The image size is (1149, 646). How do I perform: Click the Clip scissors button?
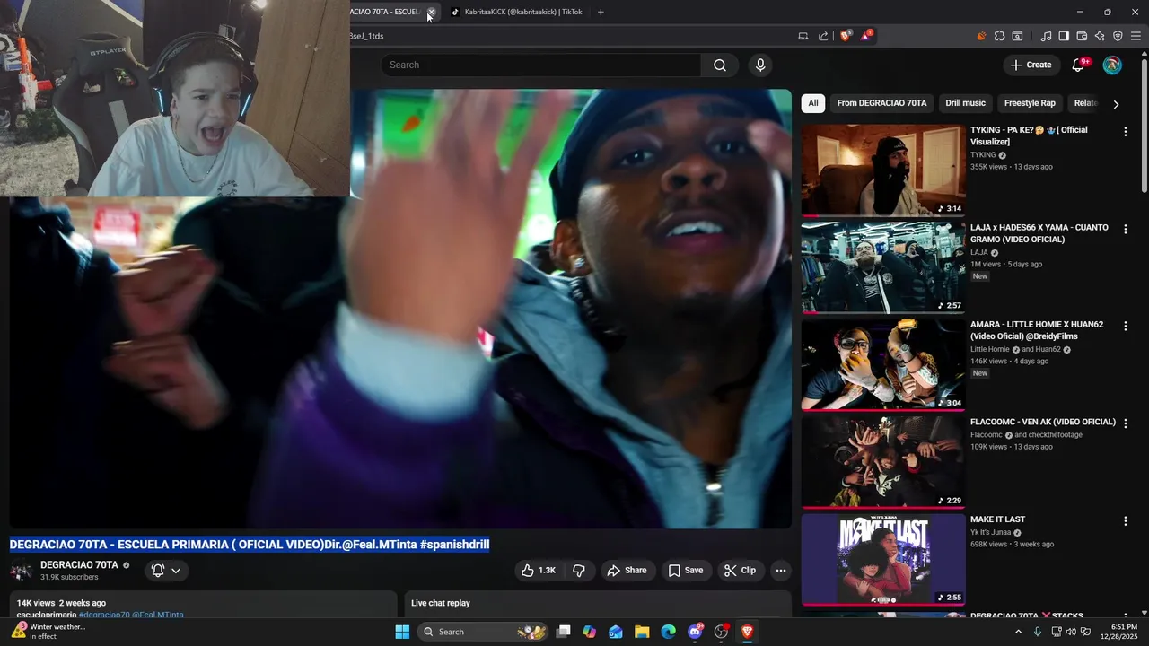coord(740,570)
